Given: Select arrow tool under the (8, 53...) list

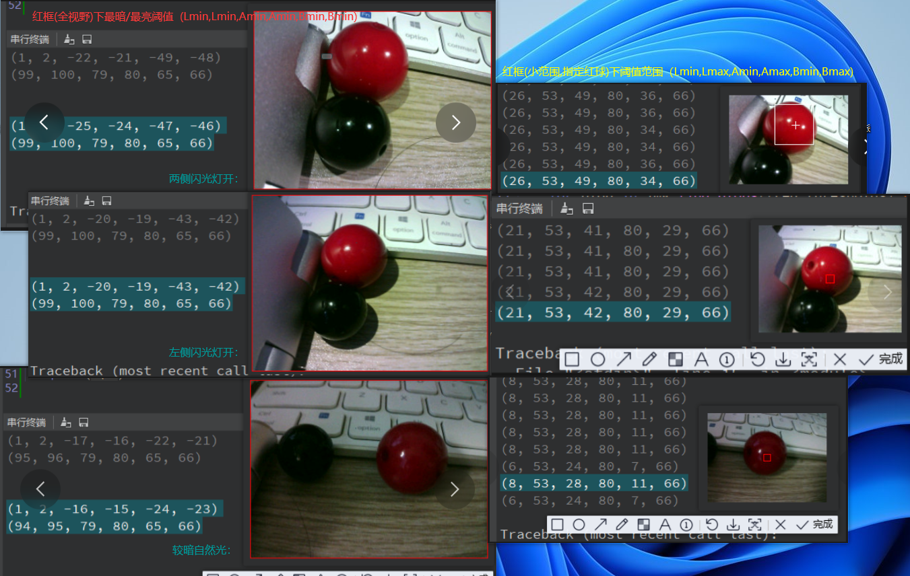Looking at the screenshot, I should click(600, 525).
